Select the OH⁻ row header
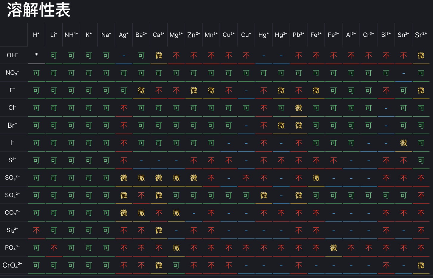The image size is (433, 278). coord(13,55)
